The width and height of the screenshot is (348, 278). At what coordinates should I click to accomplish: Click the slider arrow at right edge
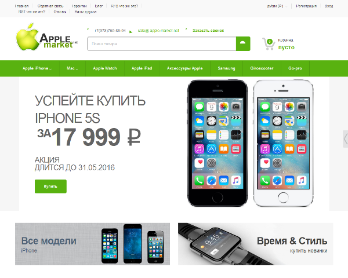pos(345,139)
